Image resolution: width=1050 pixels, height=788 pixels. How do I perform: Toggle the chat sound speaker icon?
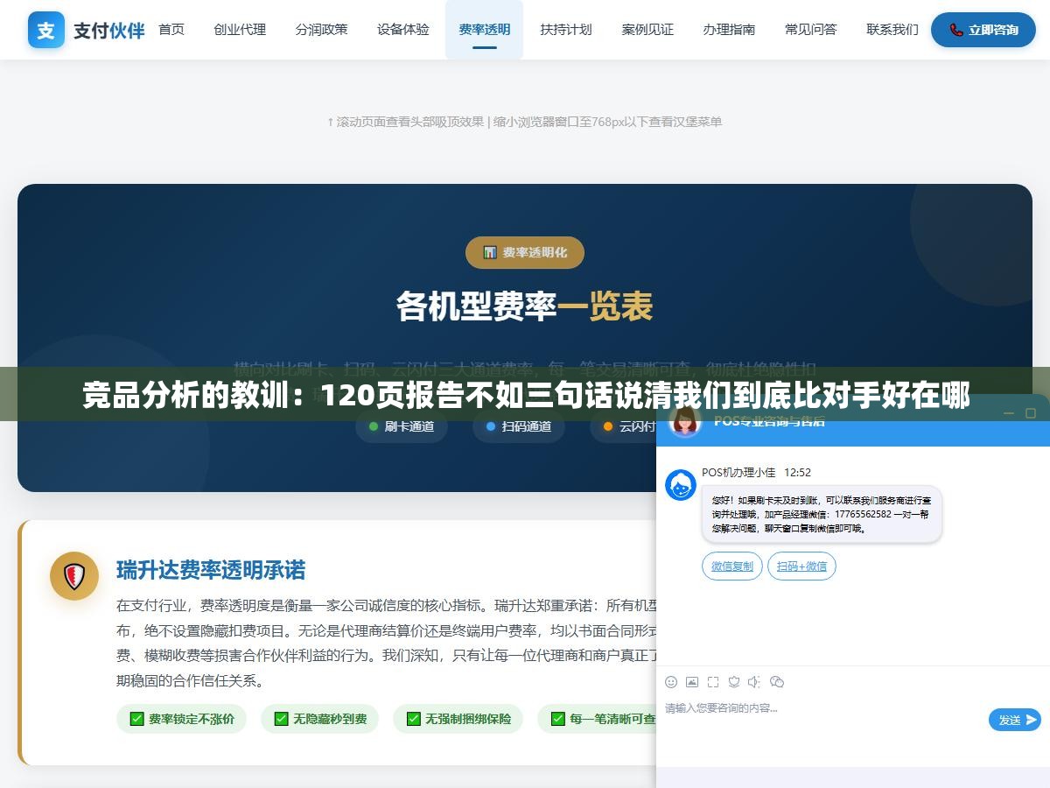754,682
